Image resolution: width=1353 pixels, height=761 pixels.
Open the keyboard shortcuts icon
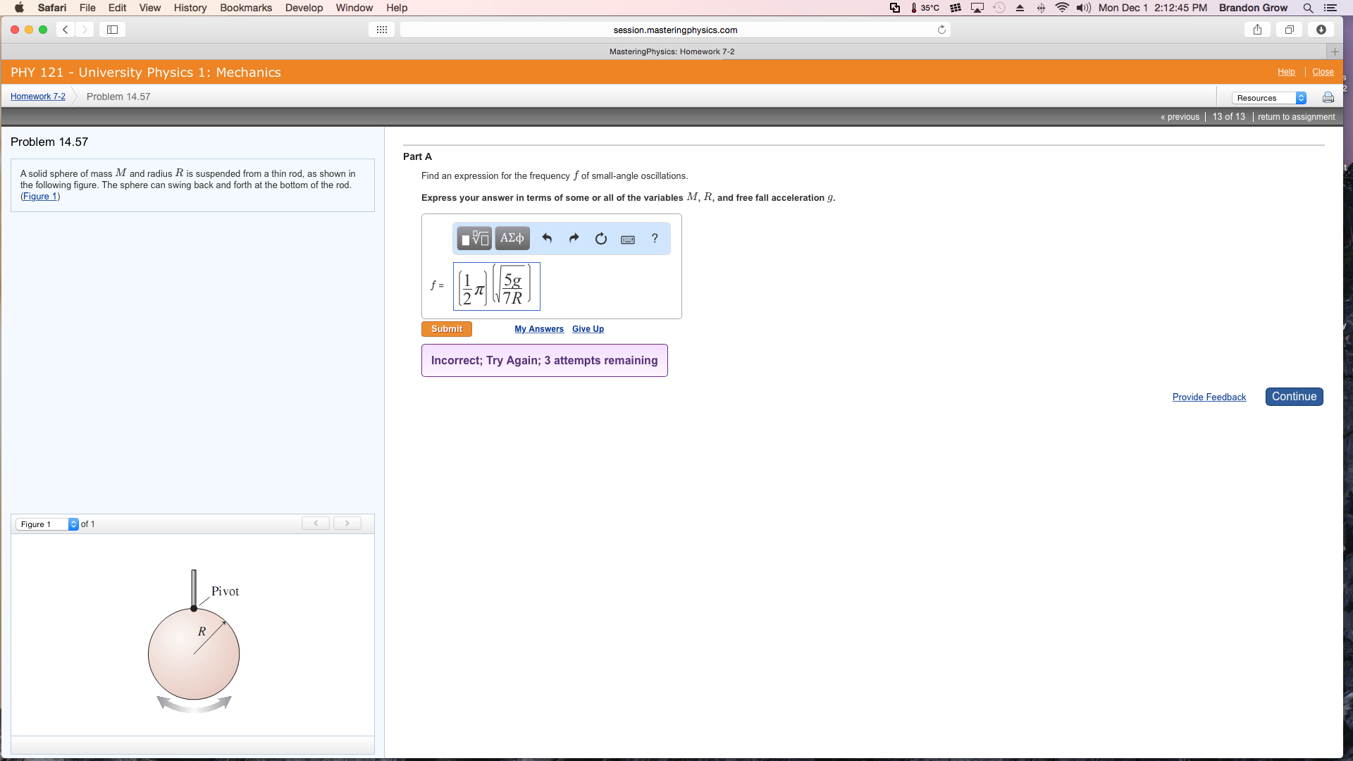pyautogui.click(x=627, y=239)
